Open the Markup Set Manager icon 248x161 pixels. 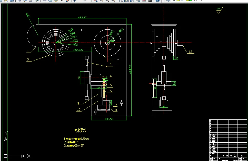[x=144, y=1]
